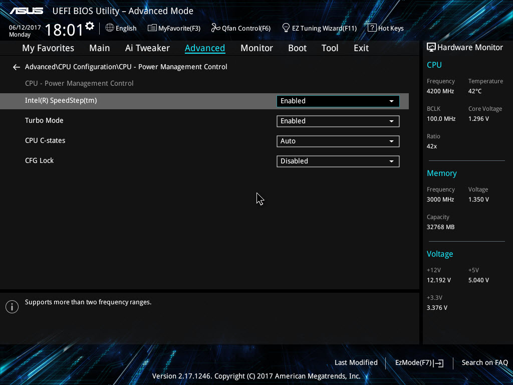This screenshot has width=513, height=385.
Task: Click the Version 2.17.1246 copyright line
Action: click(256, 376)
